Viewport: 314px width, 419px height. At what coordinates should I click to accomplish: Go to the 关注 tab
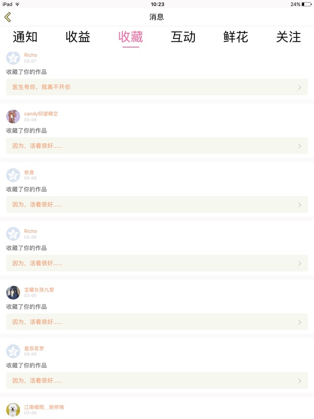pos(288,37)
